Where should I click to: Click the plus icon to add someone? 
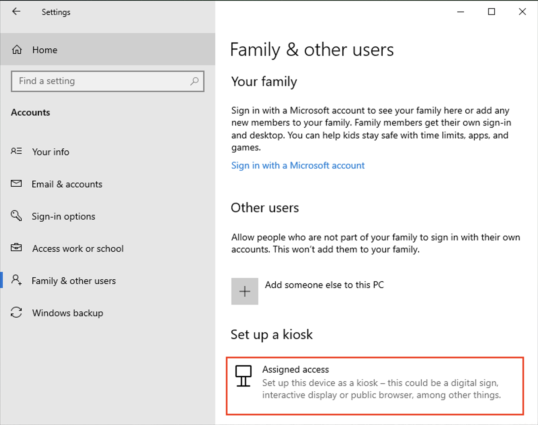click(x=244, y=291)
